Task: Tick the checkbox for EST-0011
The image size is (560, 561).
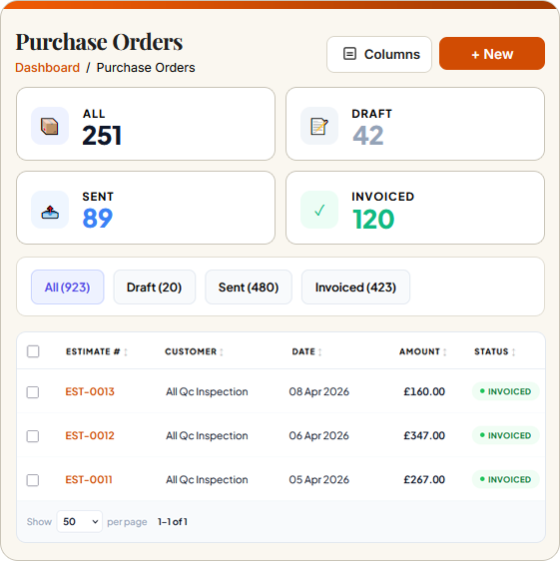Action: coord(33,480)
